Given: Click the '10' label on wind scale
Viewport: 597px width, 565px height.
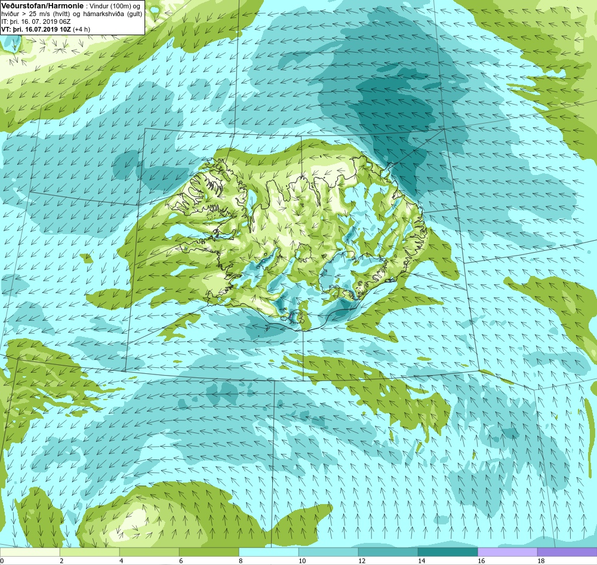Looking at the screenshot, I should tap(302, 561).
